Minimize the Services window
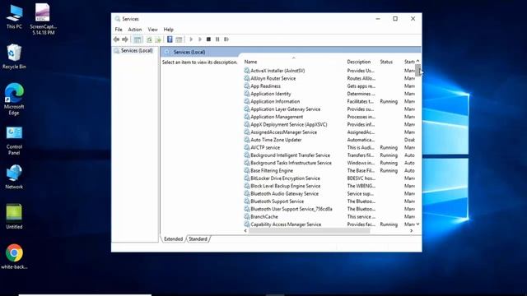527x296 pixels. pos(378,19)
